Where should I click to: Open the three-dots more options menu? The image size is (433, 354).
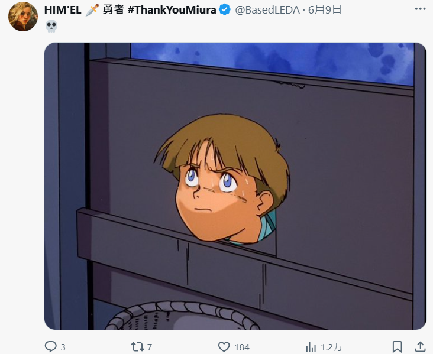[420, 9]
